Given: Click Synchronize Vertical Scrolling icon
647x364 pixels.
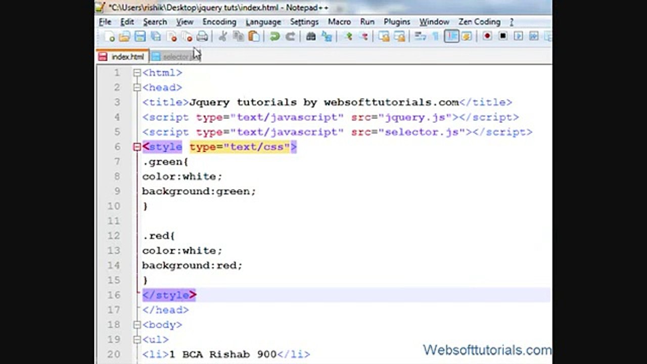Looking at the screenshot, I should pos(384,36).
